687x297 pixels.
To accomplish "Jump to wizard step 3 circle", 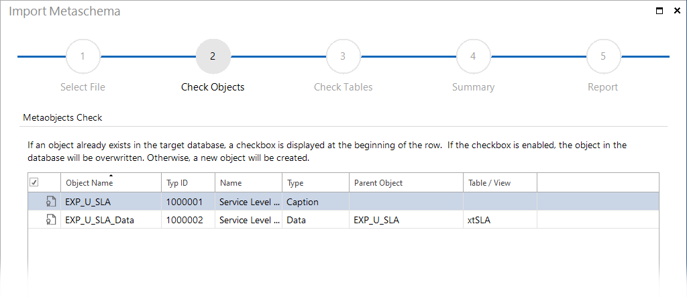I will click(x=343, y=56).
